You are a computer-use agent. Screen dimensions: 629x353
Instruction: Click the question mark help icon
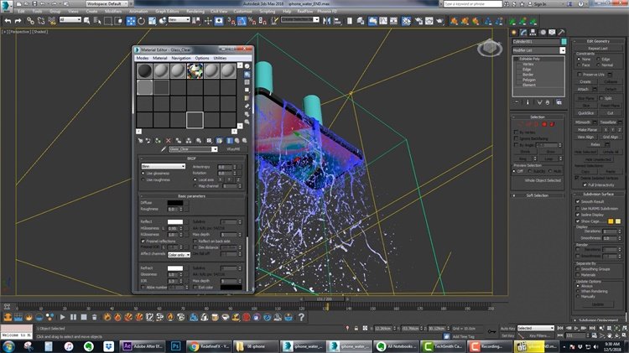(x=301, y=317)
